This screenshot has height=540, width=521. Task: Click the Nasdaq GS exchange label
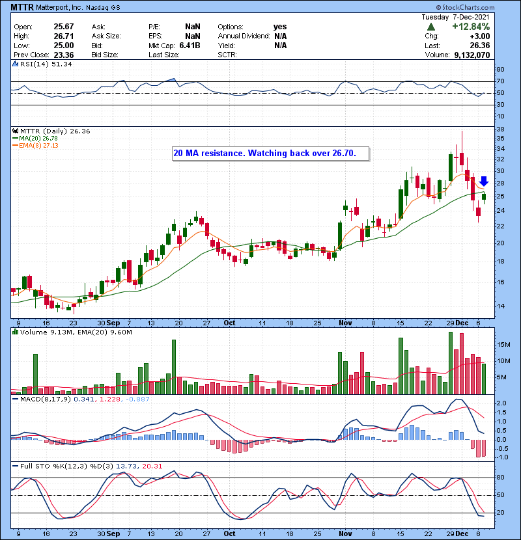coord(103,8)
